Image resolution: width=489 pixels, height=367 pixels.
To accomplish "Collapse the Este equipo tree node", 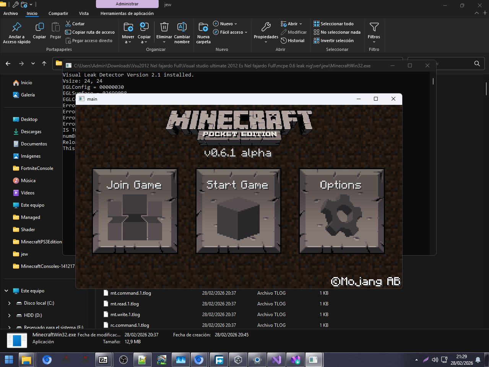I will pos(6,291).
